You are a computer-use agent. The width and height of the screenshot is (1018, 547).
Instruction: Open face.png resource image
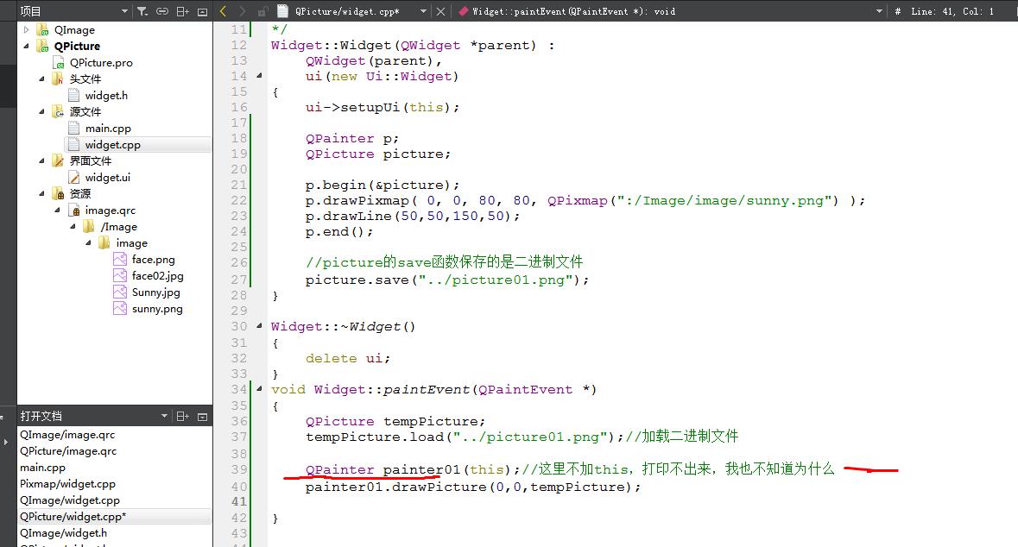pyautogui.click(x=153, y=260)
